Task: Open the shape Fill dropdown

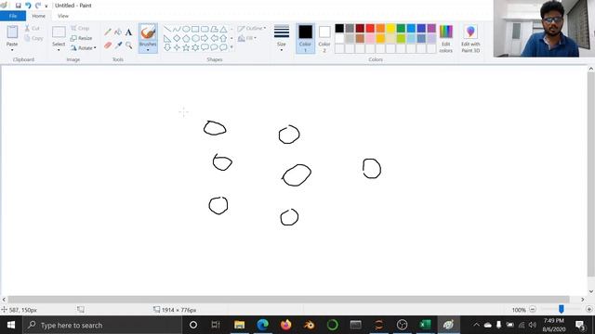Action: point(247,38)
